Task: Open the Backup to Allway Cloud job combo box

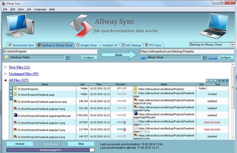Action: point(212,45)
